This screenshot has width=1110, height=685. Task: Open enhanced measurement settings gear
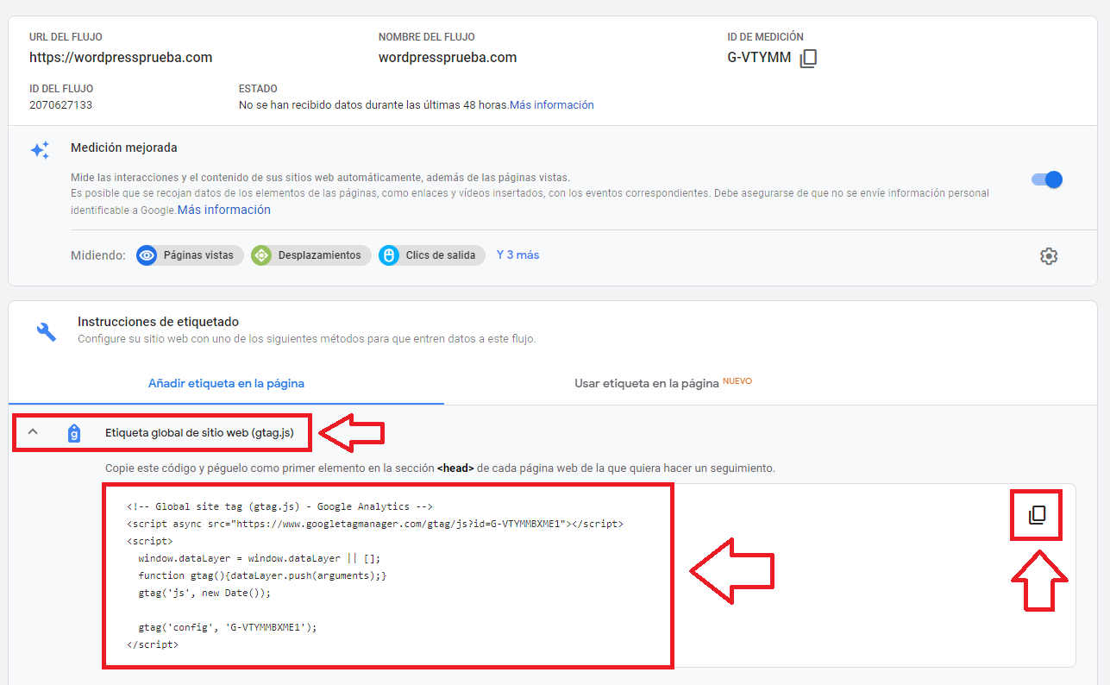pos(1049,256)
